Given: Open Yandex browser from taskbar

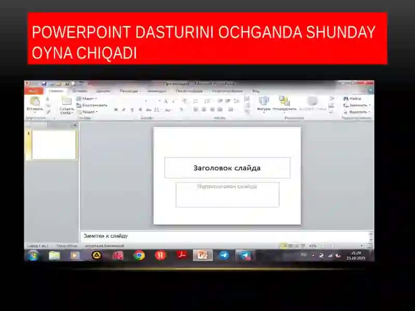Looking at the screenshot, I should point(160,256).
